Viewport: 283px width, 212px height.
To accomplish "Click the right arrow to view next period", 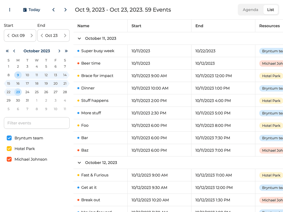I will [x=65, y=9].
